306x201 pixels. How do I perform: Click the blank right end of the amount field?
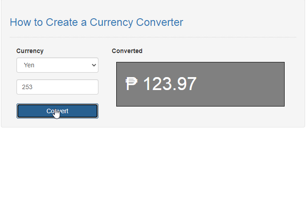pos(78,87)
